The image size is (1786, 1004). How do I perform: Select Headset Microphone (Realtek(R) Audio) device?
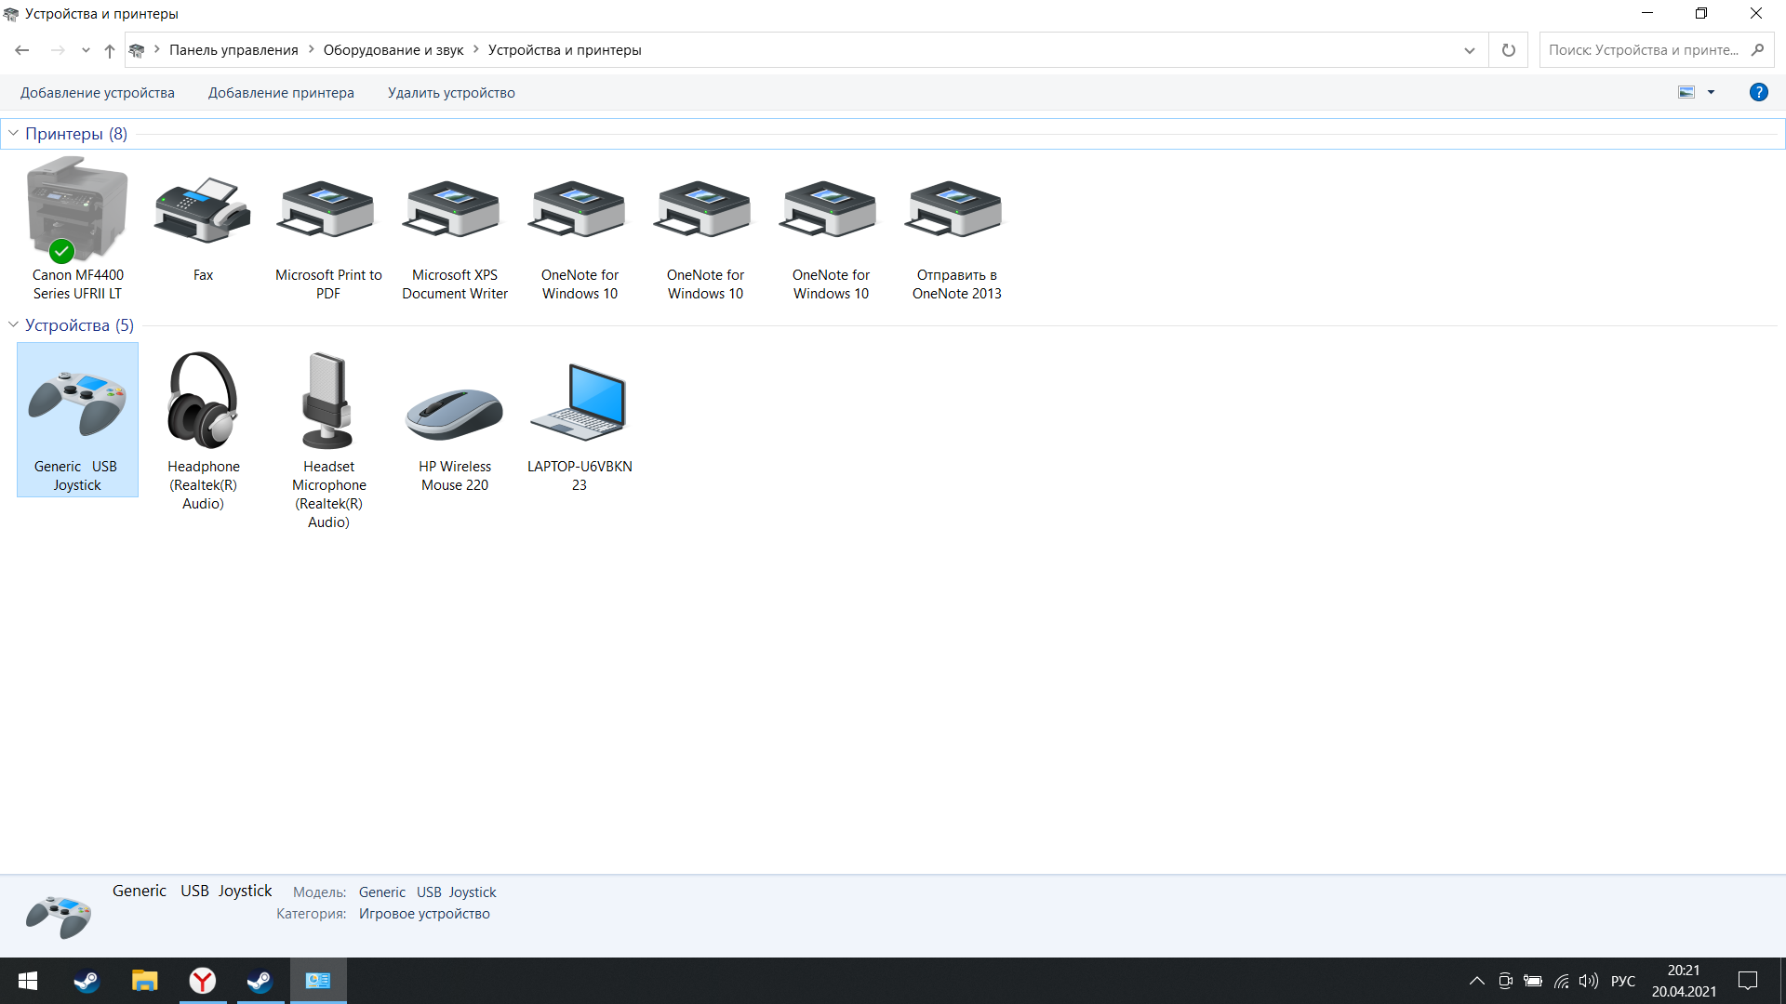328,438
